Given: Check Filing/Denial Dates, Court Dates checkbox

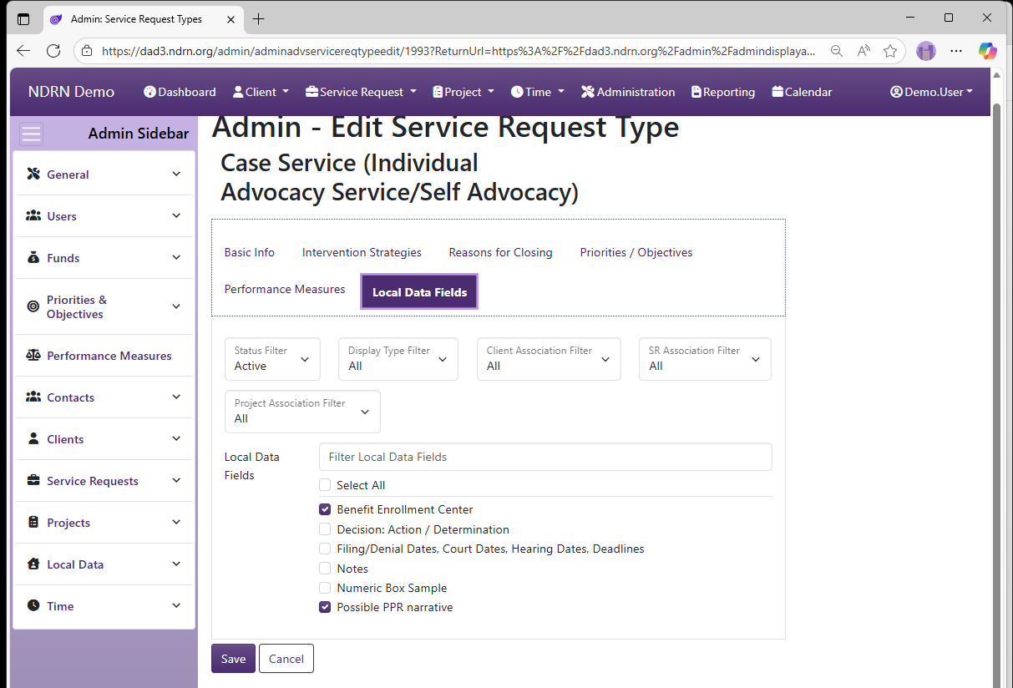Looking at the screenshot, I should [325, 549].
